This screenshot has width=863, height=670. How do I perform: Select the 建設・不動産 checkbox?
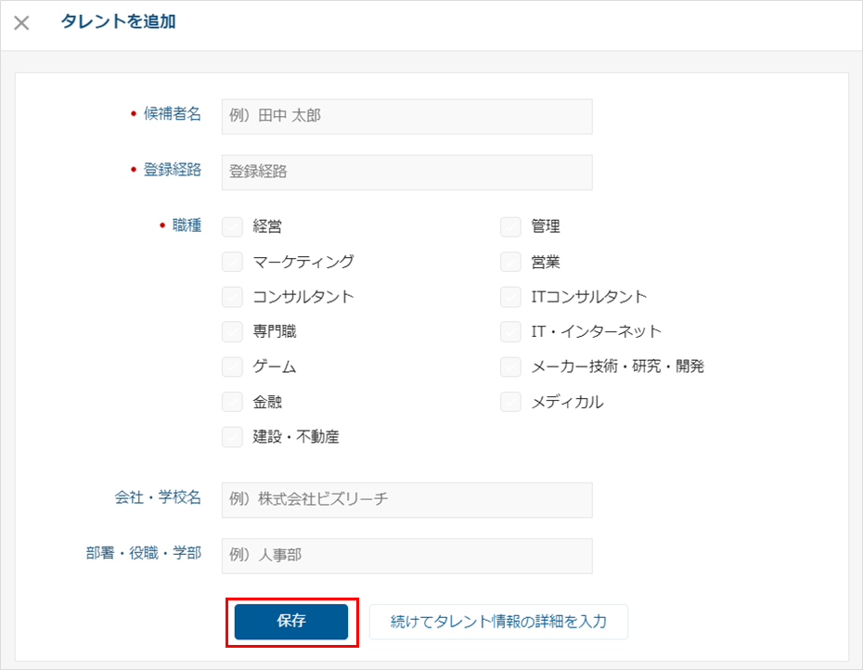[x=232, y=437]
